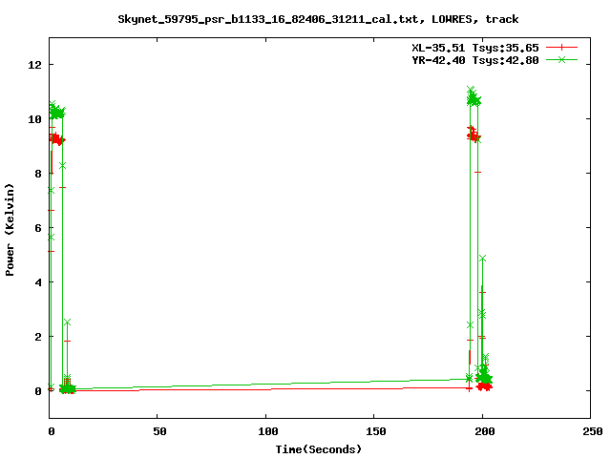Click y-axis tick label 10
Screen dimensions: 611x458
(34, 119)
